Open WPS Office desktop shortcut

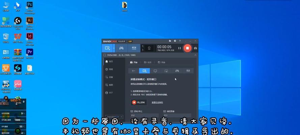click(x=18, y=38)
